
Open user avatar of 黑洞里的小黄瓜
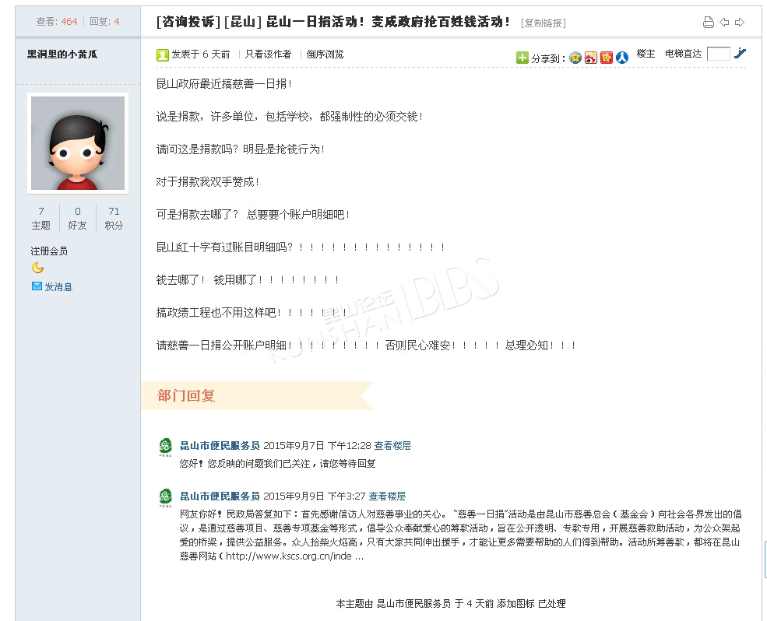pyautogui.click(x=78, y=142)
